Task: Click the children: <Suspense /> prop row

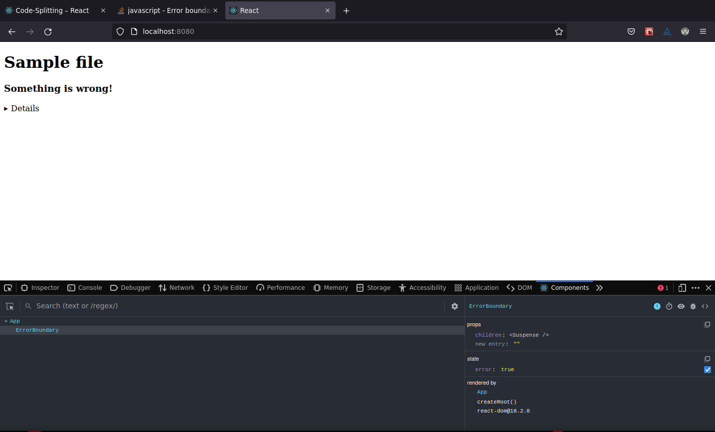Action: (x=512, y=335)
